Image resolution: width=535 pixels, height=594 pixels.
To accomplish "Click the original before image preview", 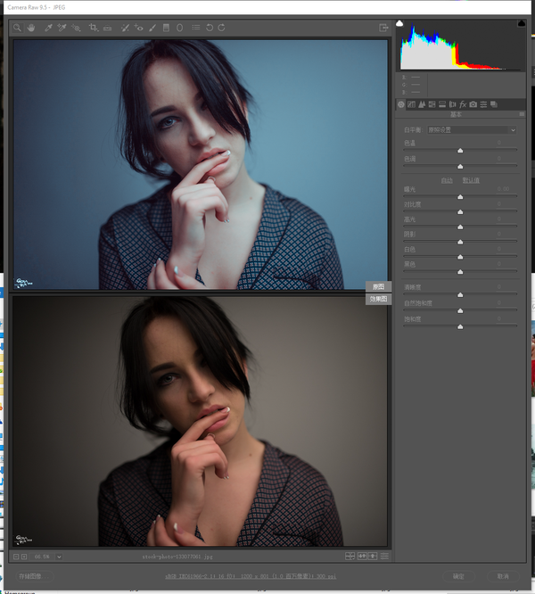I will 201,164.
